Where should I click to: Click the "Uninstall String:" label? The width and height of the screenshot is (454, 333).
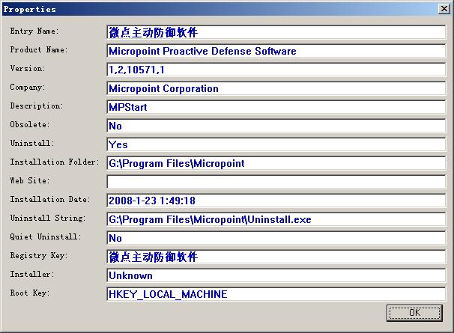pos(48,218)
